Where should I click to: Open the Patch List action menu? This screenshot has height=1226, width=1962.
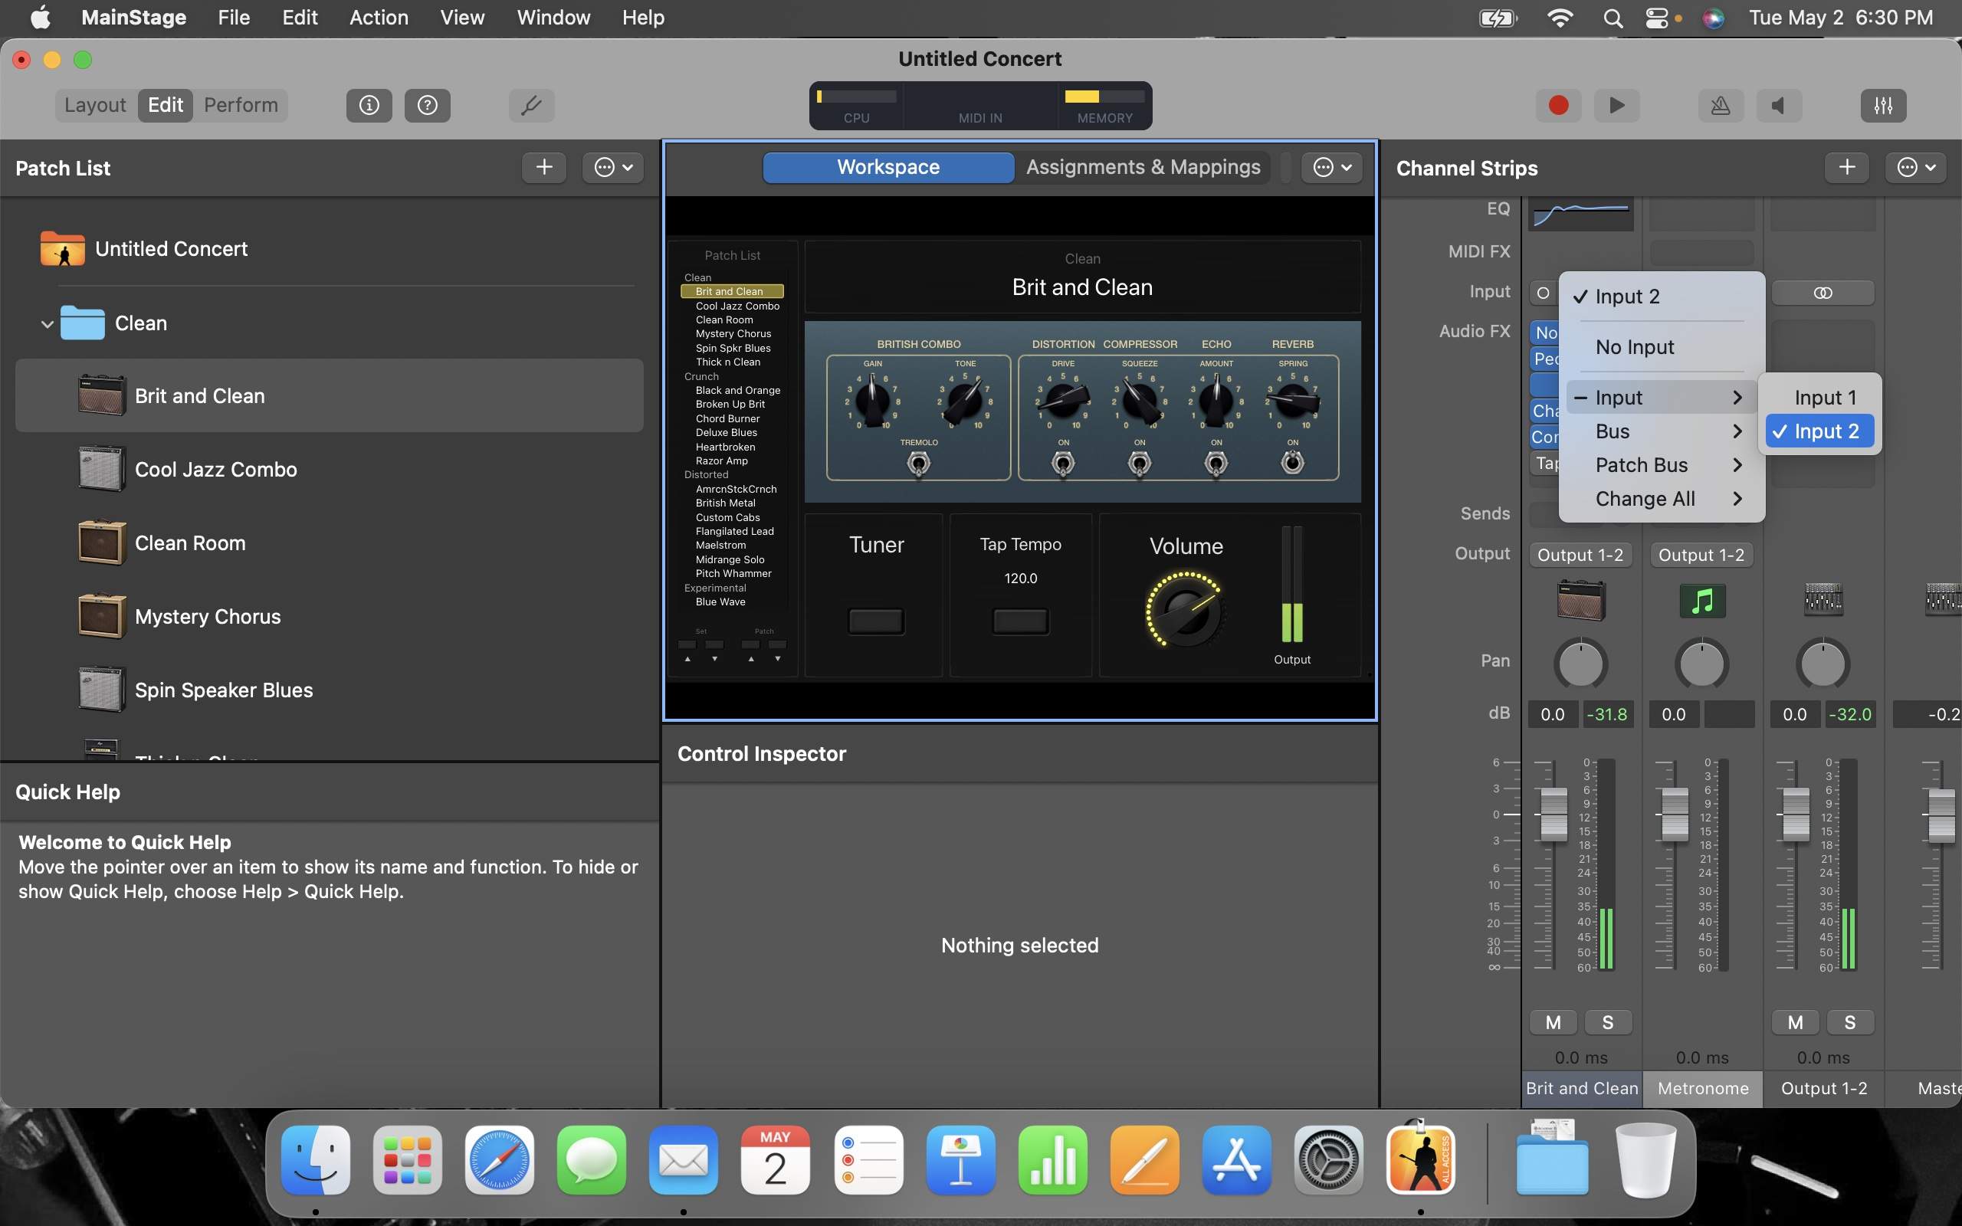[x=613, y=168]
